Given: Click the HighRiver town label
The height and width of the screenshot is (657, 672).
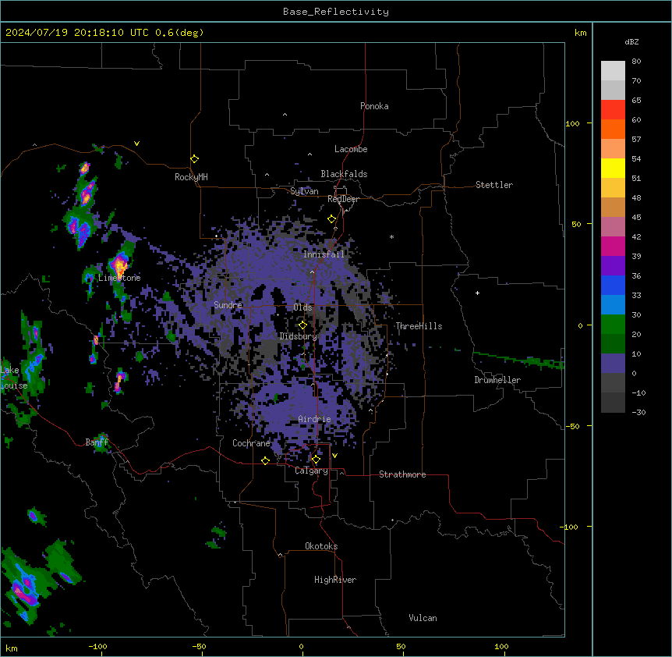Looking at the screenshot, I should [x=335, y=580].
